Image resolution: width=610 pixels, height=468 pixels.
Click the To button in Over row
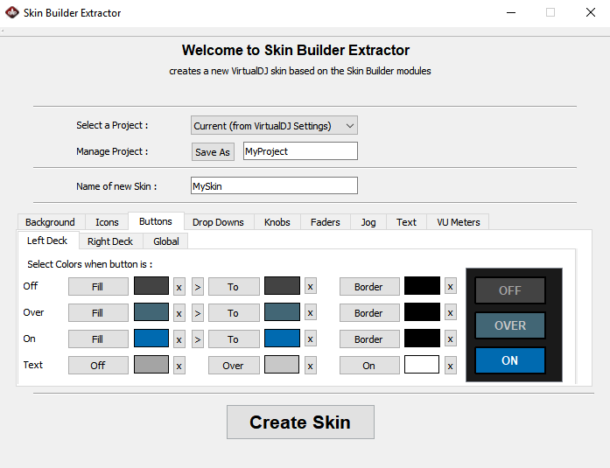click(234, 313)
